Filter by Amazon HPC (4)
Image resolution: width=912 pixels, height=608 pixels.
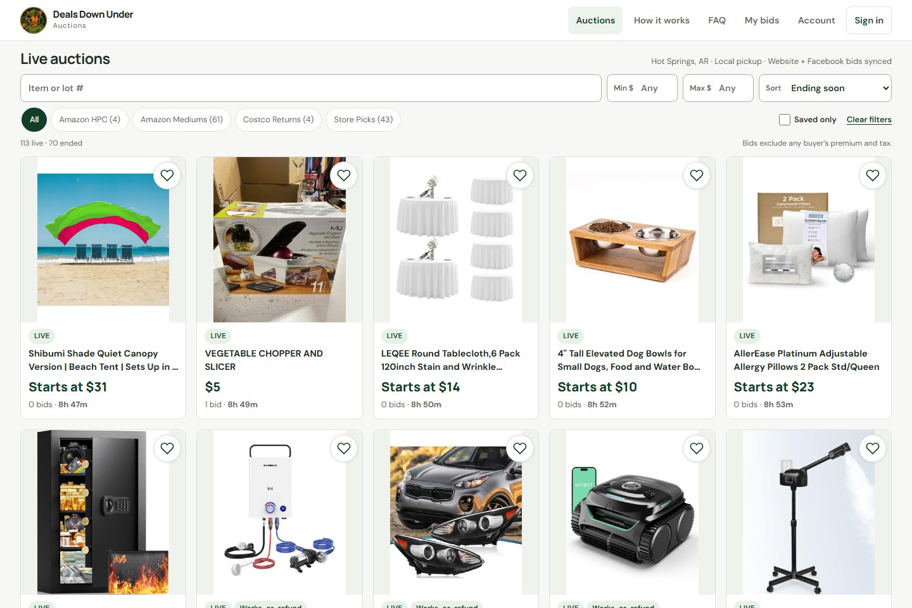coord(90,120)
